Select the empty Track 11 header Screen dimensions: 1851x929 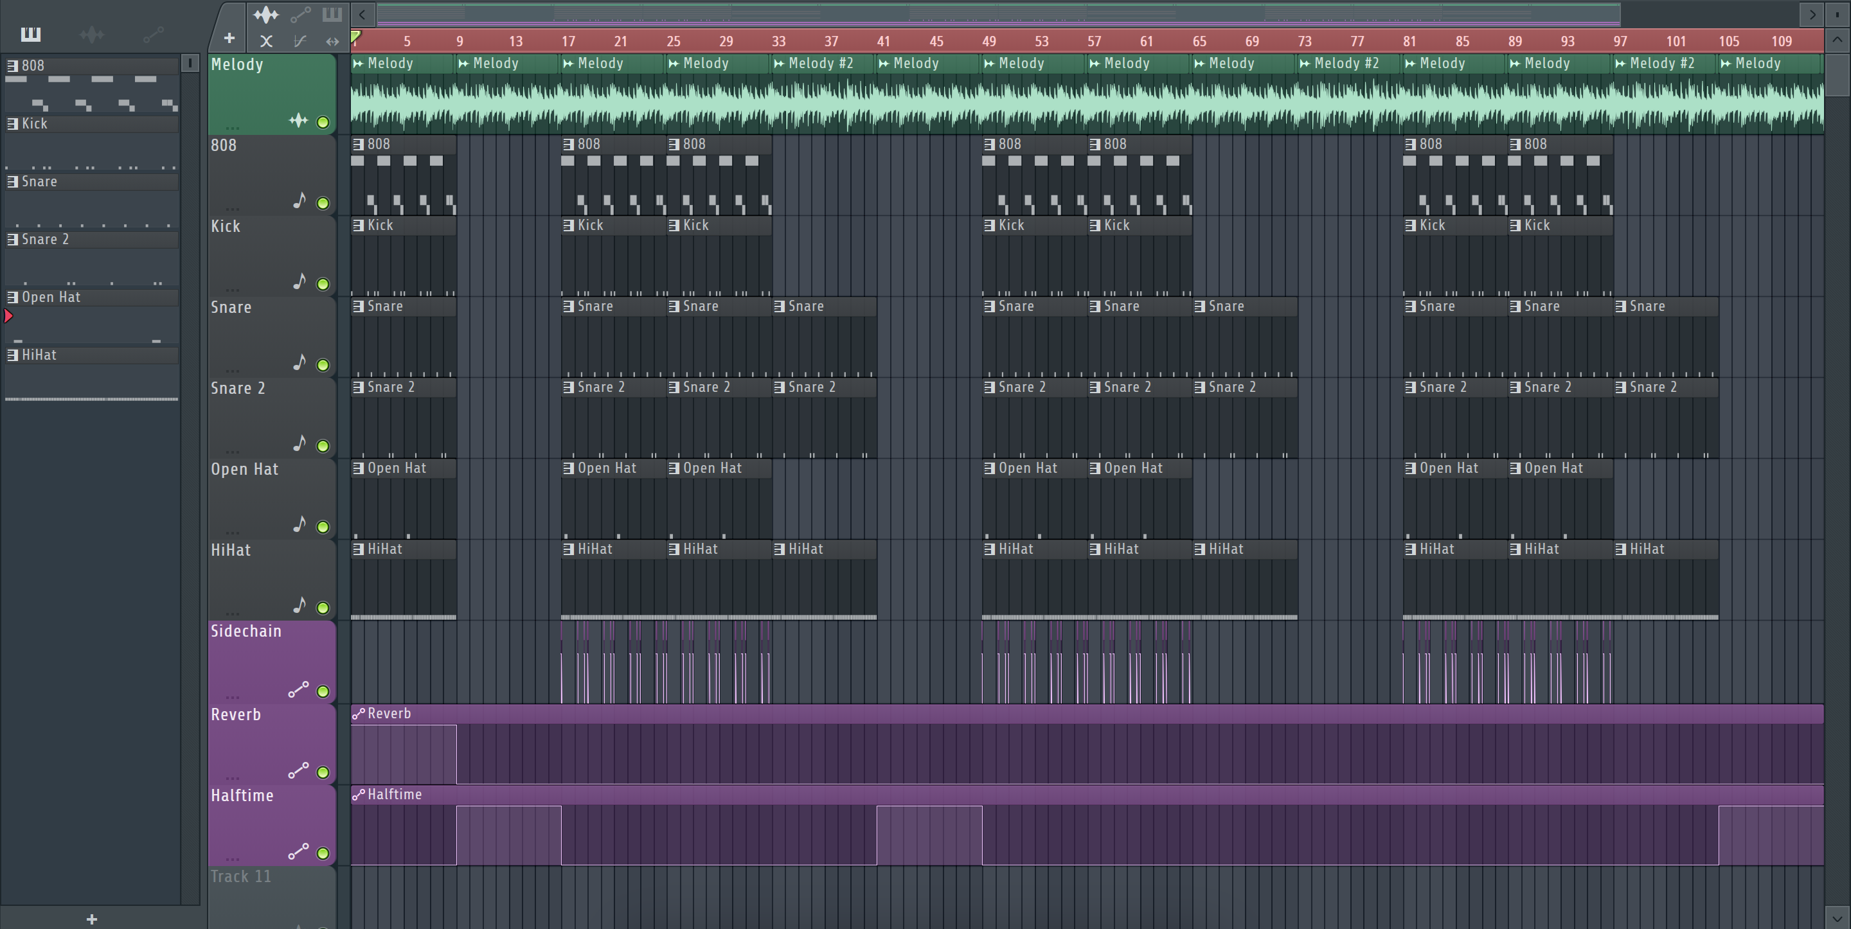click(x=272, y=897)
